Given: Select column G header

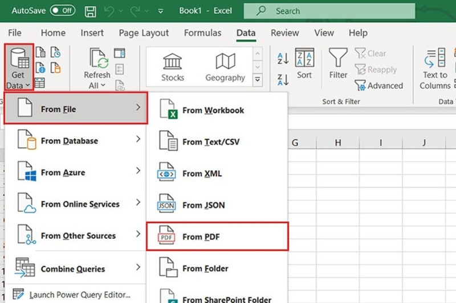Looking at the screenshot, I should tap(302, 142).
